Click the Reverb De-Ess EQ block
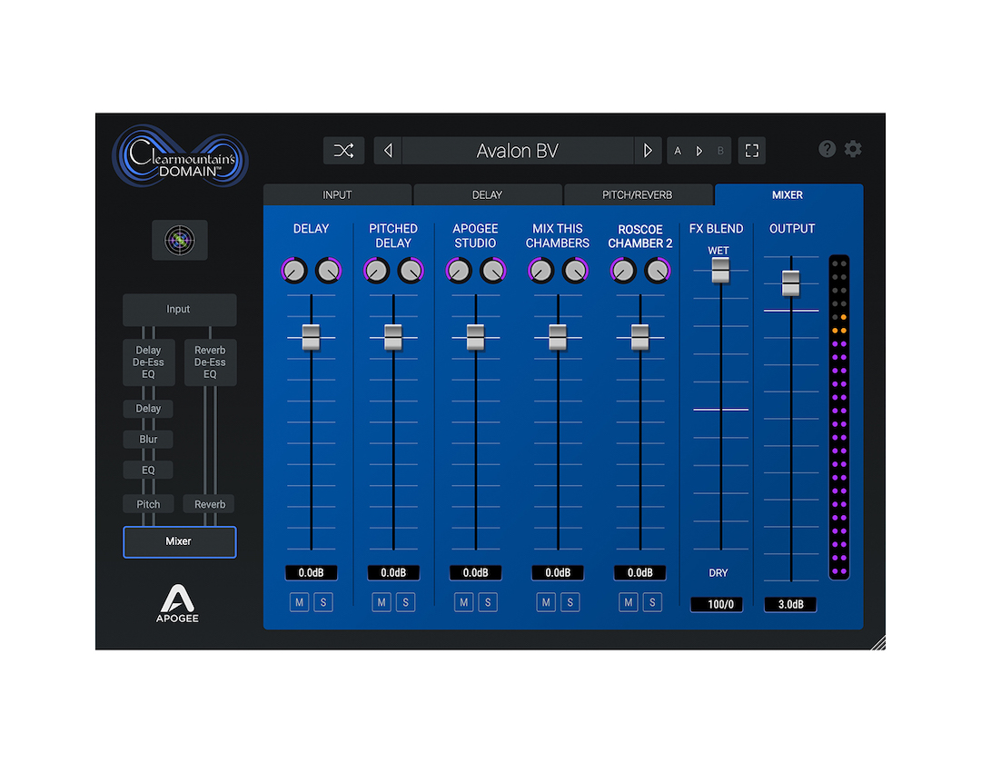 pos(210,362)
